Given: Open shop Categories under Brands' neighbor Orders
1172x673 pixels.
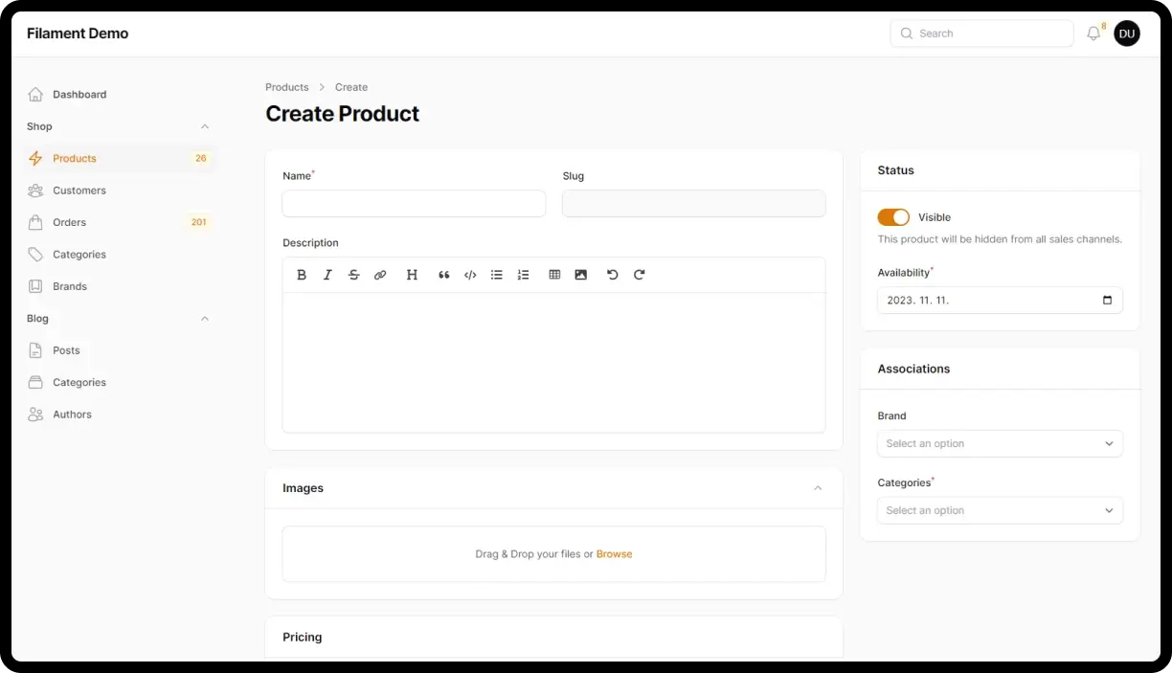Looking at the screenshot, I should [120, 255].
